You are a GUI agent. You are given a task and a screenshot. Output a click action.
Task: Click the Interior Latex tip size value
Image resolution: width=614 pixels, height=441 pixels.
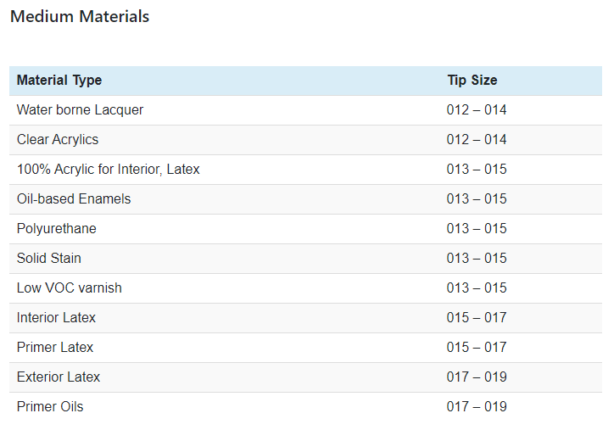[x=477, y=318]
